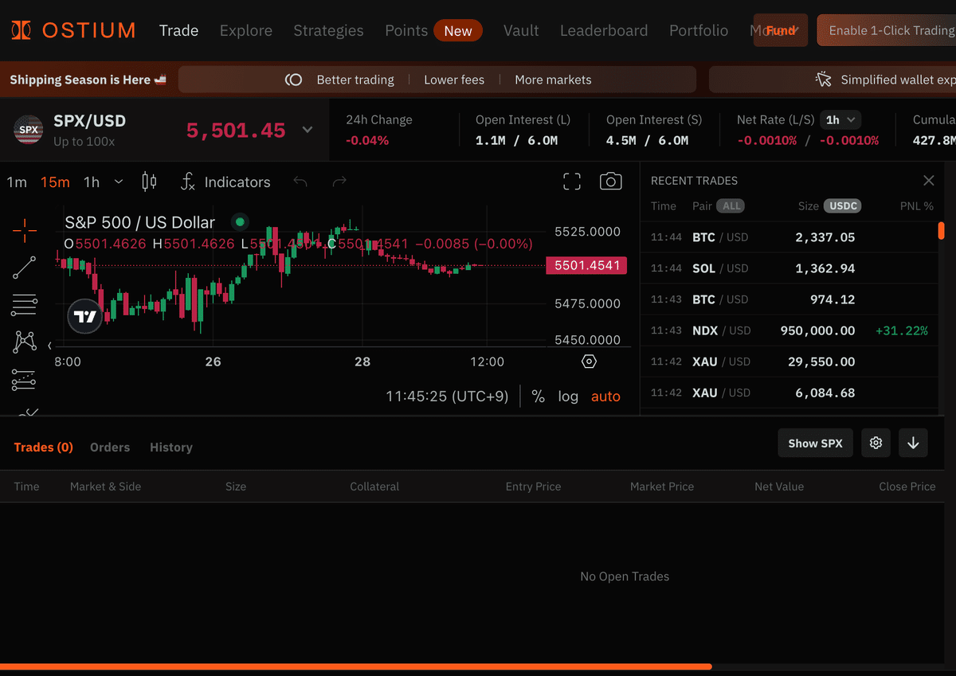Click the Market & Side column header
Image resolution: width=956 pixels, height=676 pixels.
coord(105,486)
